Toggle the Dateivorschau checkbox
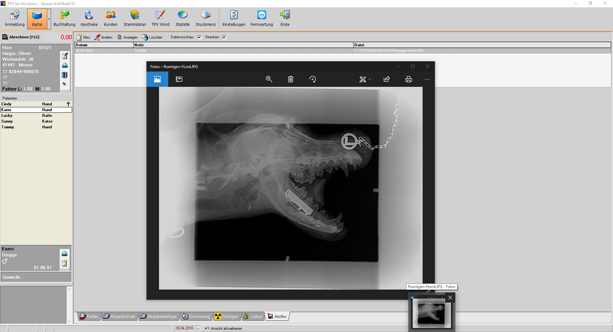The image size is (613, 332). tap(199, 37)
